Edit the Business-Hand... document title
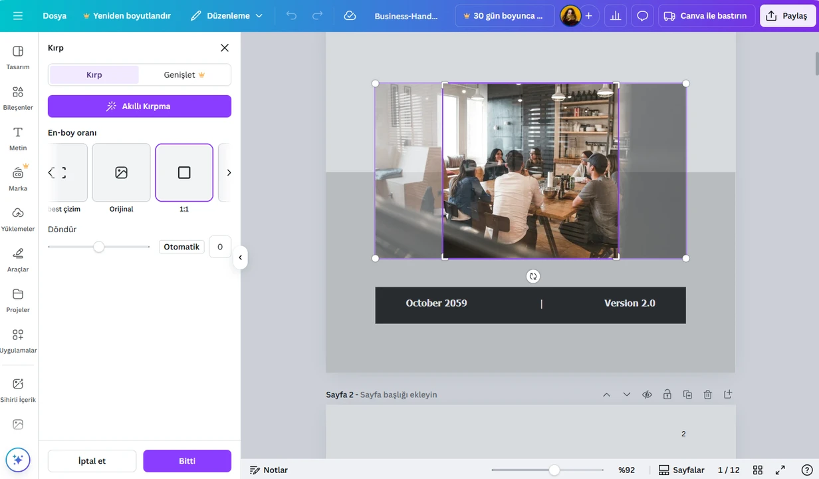This screenshot has height=479, width=819. 406,16
